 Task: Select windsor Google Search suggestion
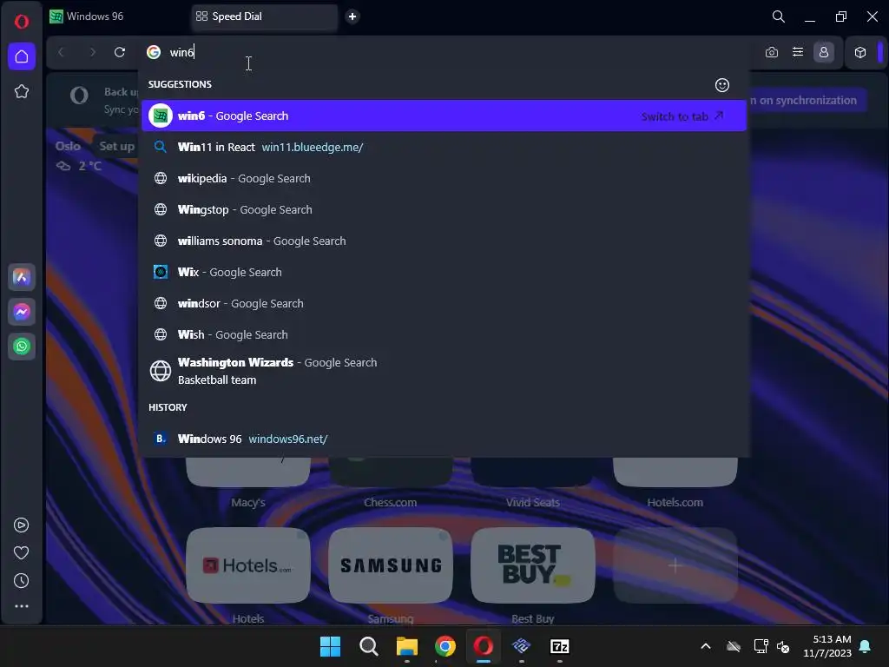pos(444,303)
